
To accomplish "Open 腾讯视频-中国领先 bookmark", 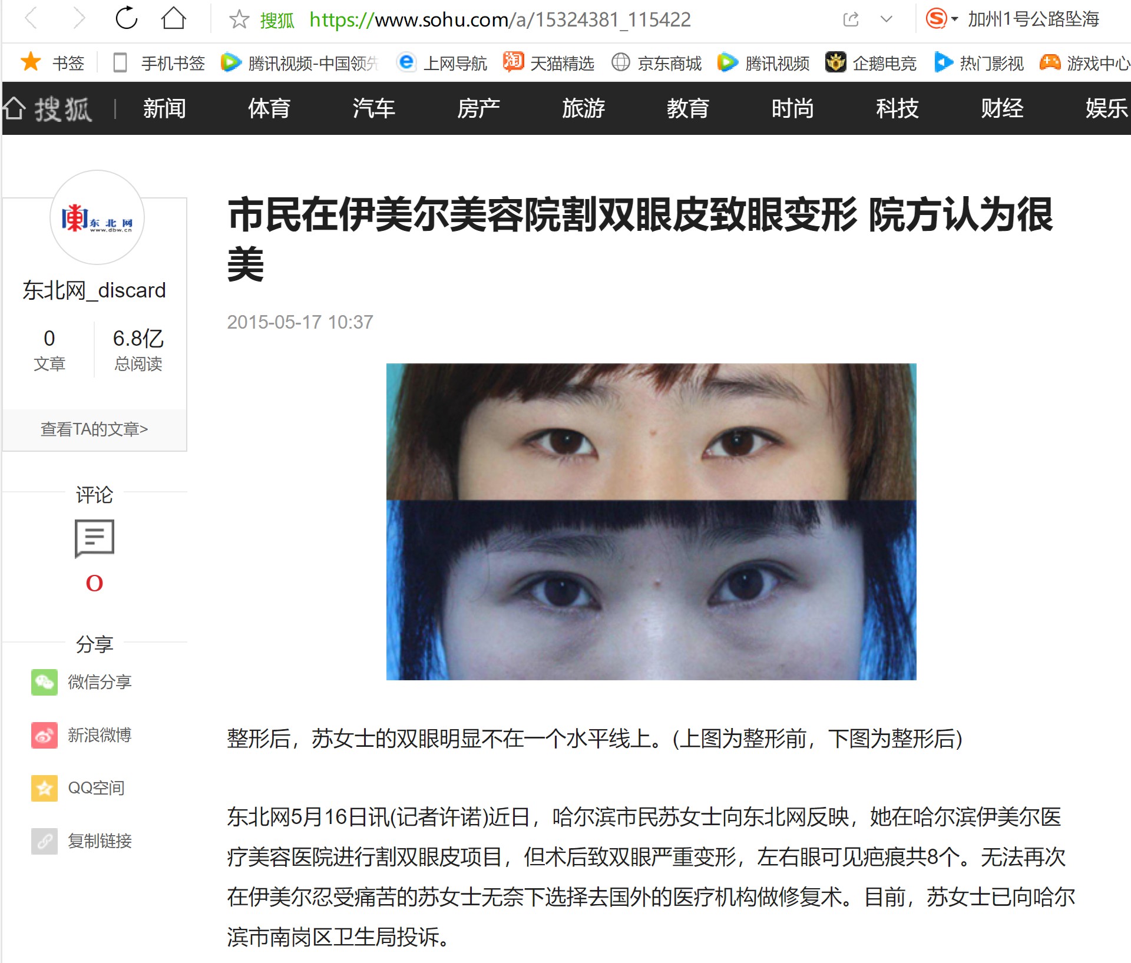I will pos(299,62).
